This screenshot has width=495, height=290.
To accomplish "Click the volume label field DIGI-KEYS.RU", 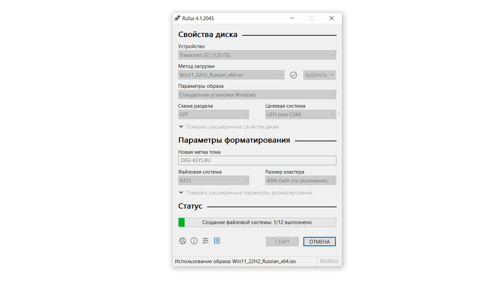I will point(257,160).
